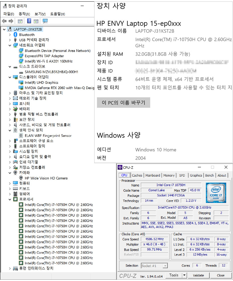
Task: Select Intel(R) UHD Graphics adapter
Action: click(x=41, y=83)
